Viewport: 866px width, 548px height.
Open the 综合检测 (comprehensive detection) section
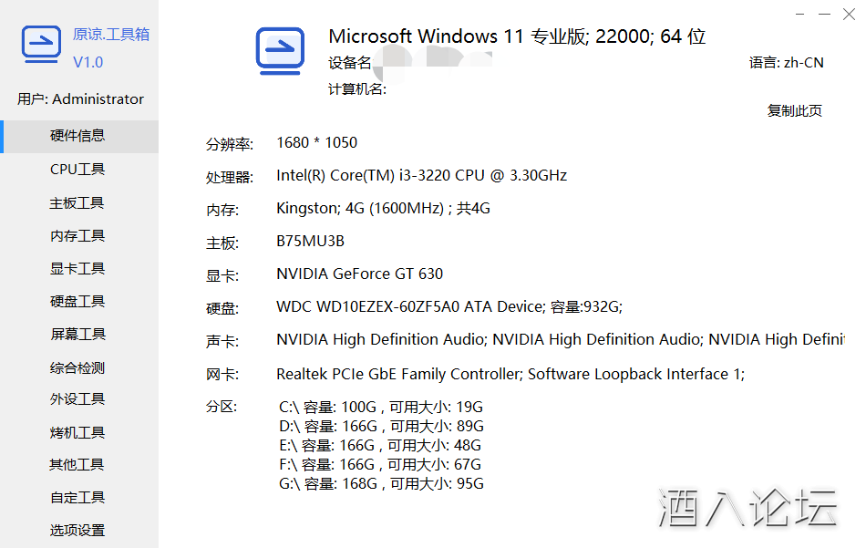point(77,366)
